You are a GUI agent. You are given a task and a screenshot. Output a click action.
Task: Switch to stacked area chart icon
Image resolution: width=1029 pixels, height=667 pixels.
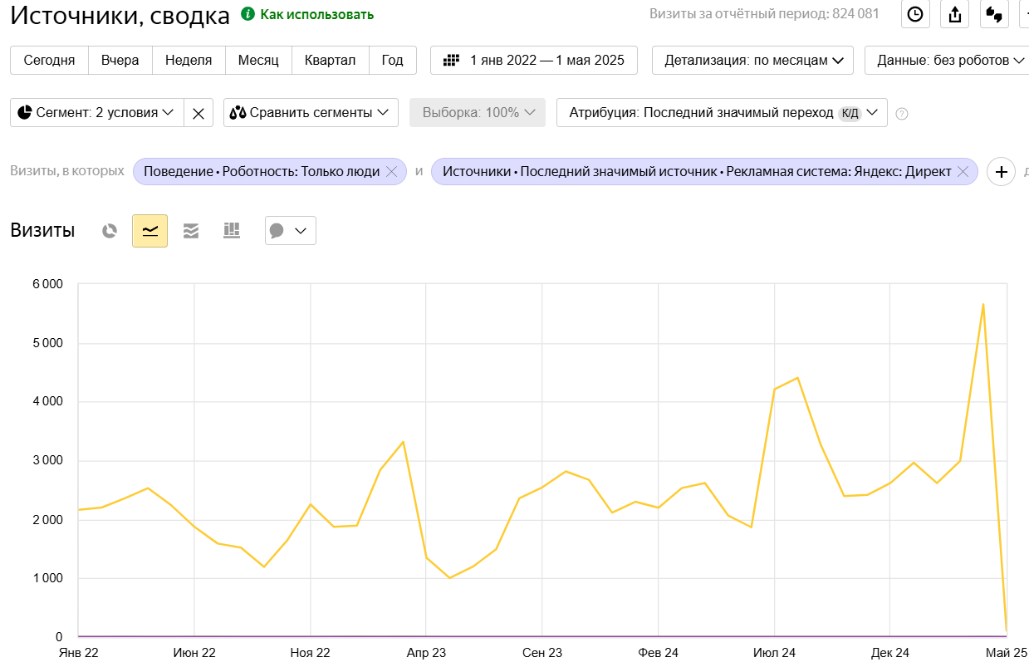[x=191, y=231]
